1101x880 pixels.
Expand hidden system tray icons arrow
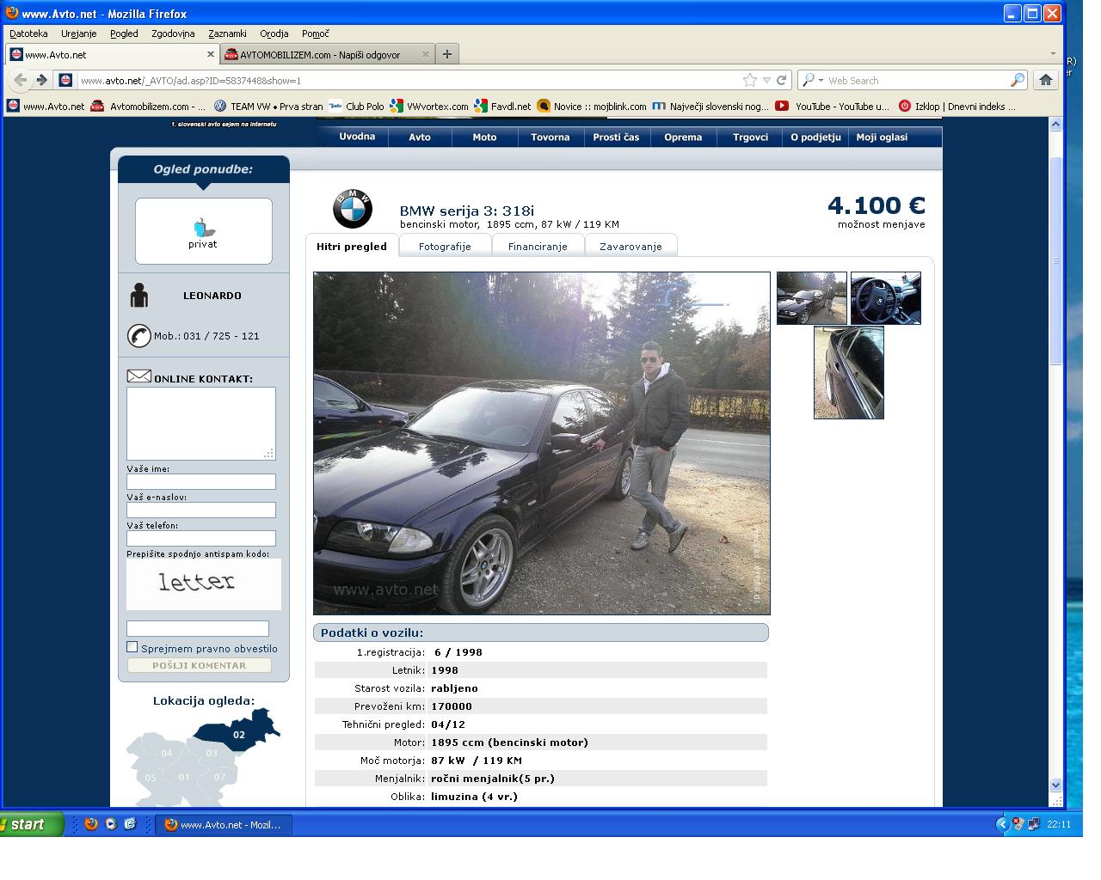(x=1001, y=824)
